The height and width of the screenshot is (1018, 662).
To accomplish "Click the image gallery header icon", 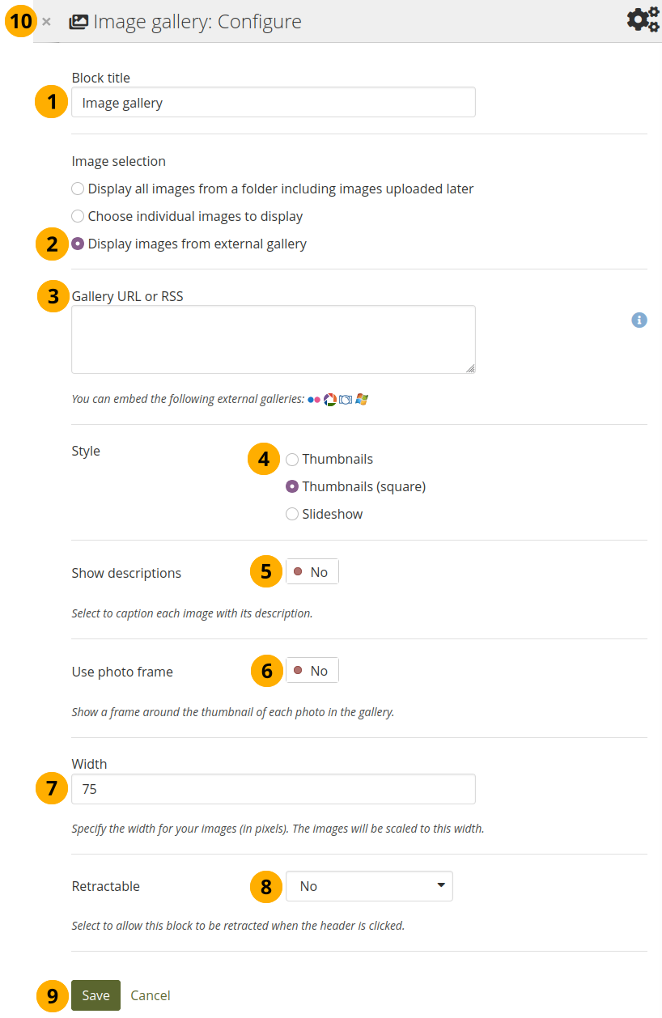I will click(x=79, y=22).
